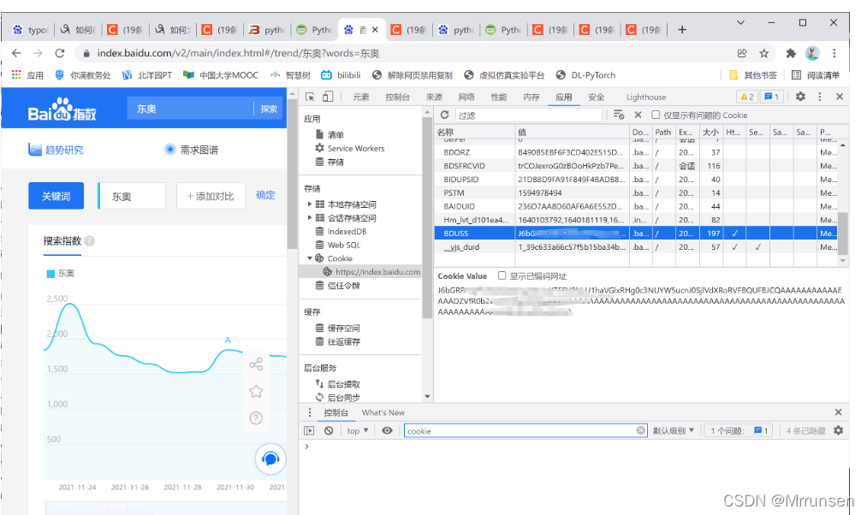Open 趋势研究 section link
The image size is (867, 515).
coord(56,149)
